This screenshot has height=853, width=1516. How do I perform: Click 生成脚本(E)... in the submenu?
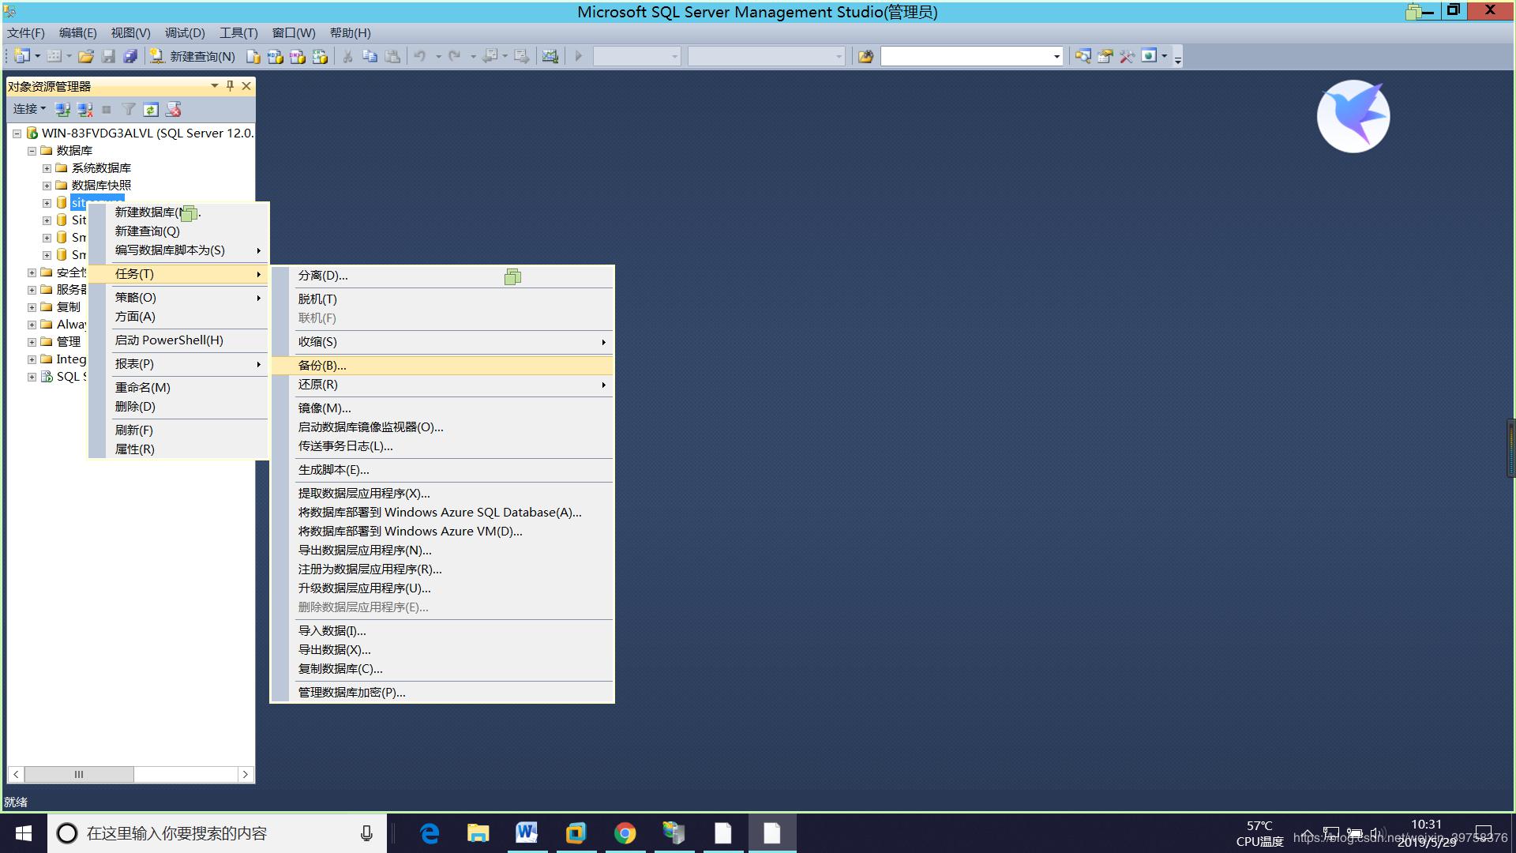click(333, 469)
